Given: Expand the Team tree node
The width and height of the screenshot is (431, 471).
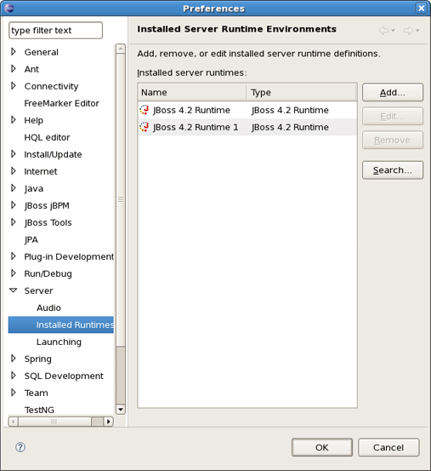Looking at the screenshot, I should pyautogui.click(x=14, y=393).
